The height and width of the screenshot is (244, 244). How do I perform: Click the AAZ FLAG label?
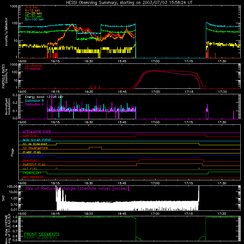[x=30, y=169]
